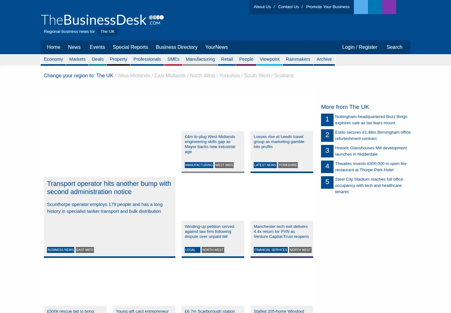
Task: Open Transport operator administration notice headline
Action: [x=109, y=188]
